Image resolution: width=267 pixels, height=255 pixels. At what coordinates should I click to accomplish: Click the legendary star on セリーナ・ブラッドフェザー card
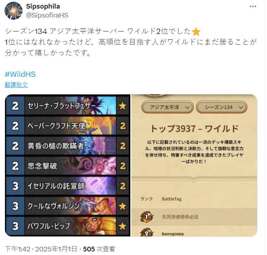click(122, 106)
